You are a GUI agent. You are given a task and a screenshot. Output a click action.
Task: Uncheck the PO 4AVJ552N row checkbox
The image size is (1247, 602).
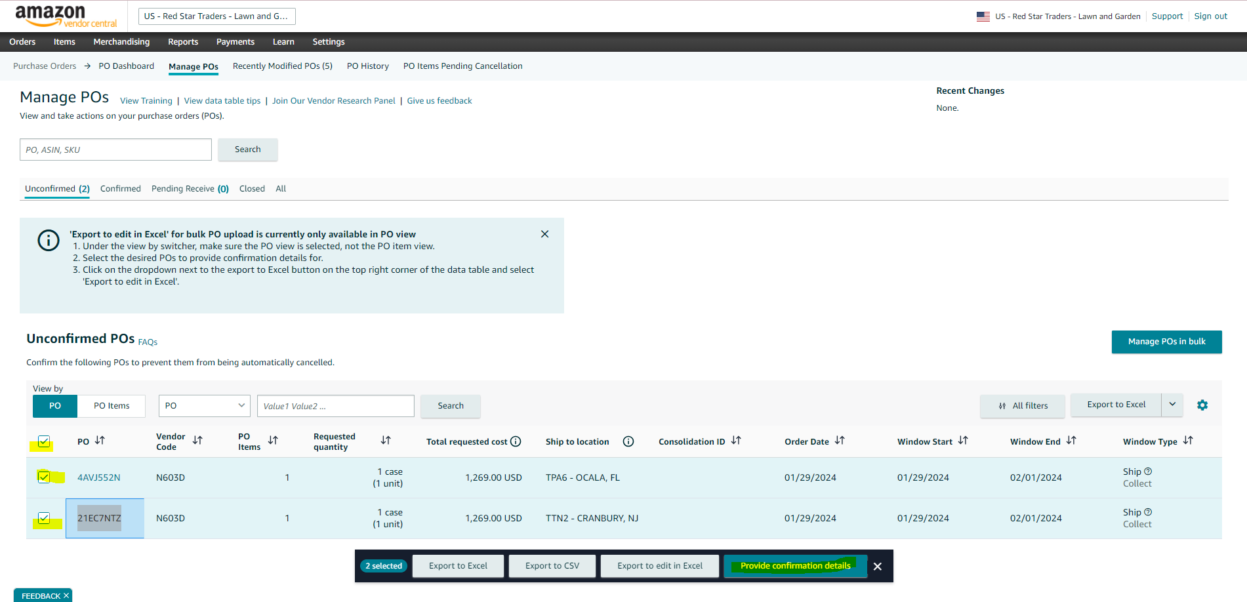pyautogui.click(x=44, y=477)
